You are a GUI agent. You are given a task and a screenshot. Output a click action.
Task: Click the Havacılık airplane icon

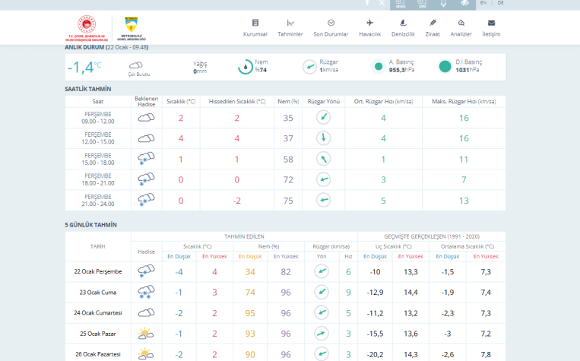369,23
